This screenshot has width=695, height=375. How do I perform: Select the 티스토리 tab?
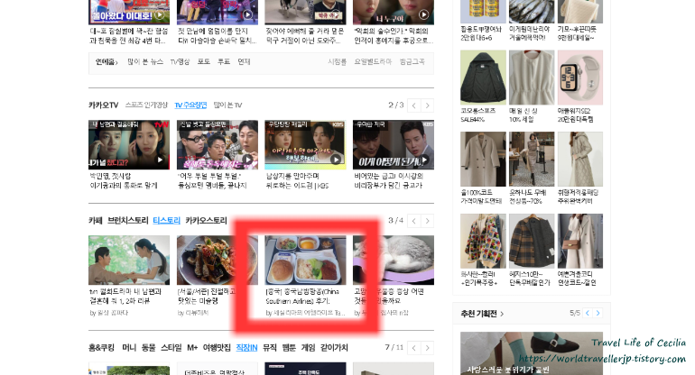point(167,221)
